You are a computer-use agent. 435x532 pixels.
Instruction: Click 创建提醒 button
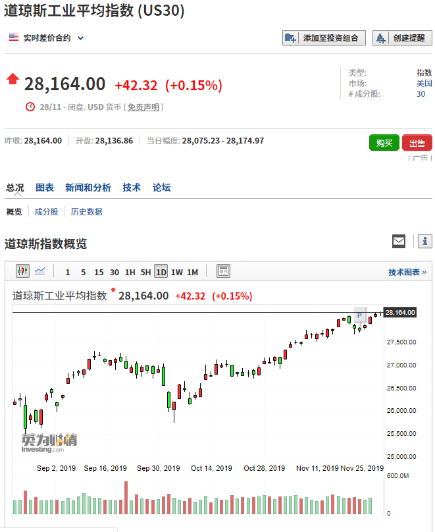(x=402, y=38)
